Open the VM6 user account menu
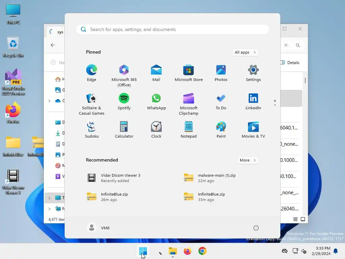 coord(98,228)
